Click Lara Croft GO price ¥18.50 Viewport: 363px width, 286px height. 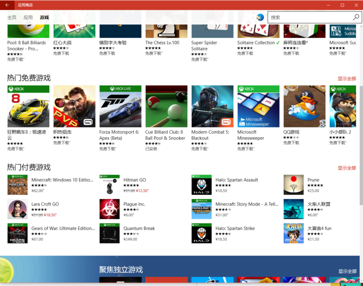tap(50, 215)
